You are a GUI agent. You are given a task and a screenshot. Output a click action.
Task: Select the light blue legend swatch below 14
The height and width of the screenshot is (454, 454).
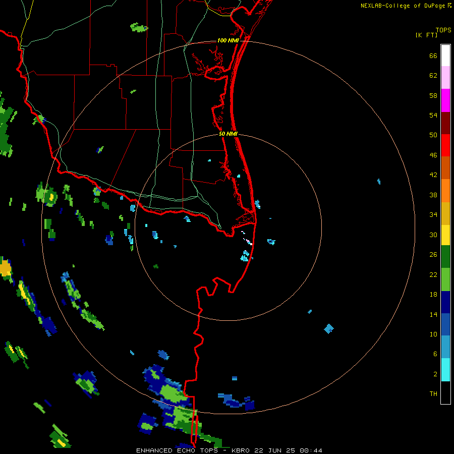tap(445, 347)
